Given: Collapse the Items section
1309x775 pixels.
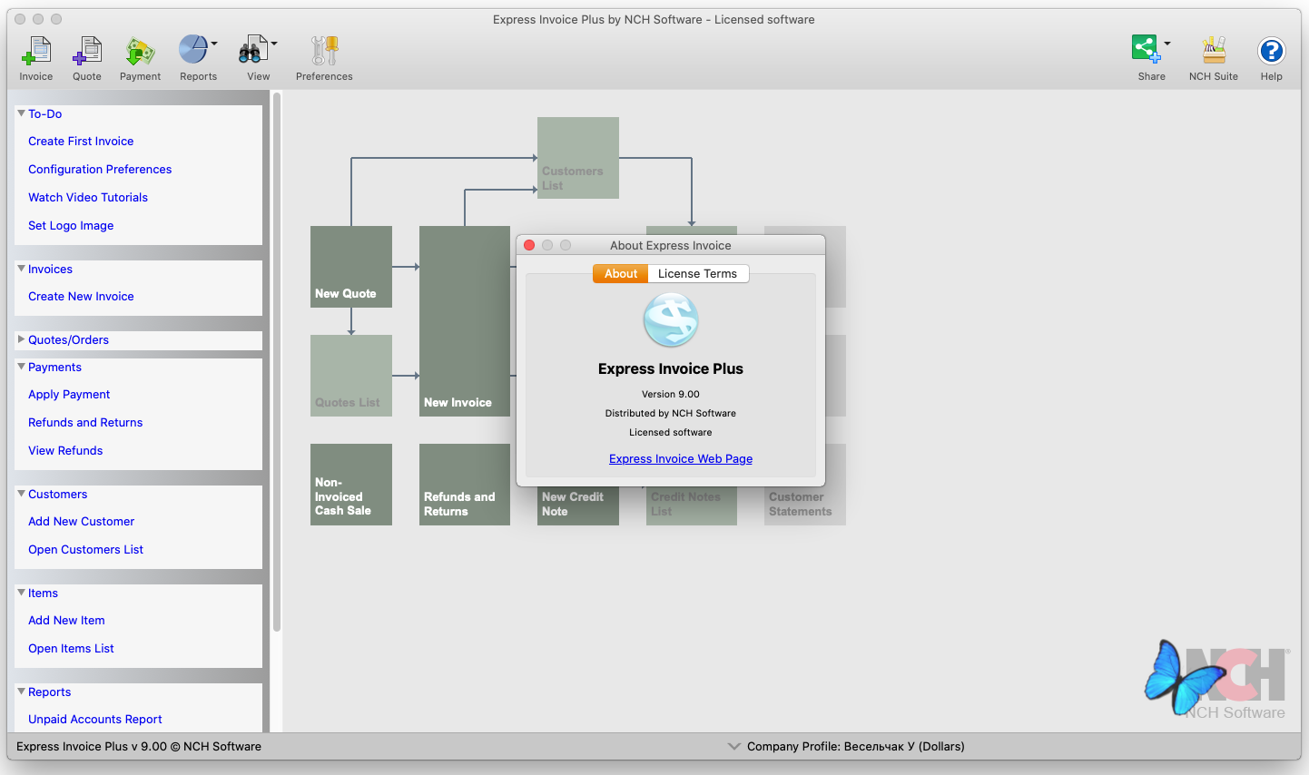Looking at the screenshot, I should pyautogui.click(x=21, y=593).
